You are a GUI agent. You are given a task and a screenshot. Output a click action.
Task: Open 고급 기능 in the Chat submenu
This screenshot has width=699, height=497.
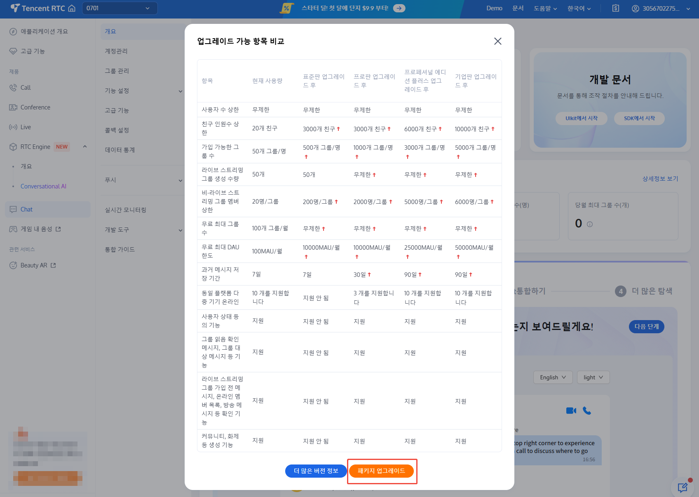[x=117, y=111]
